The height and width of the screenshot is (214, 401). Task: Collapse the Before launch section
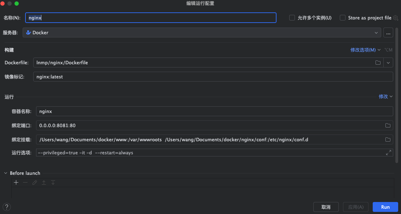coord(5,173)
